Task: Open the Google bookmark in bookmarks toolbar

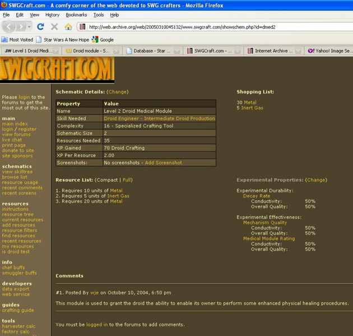Action: coord(103,40)
